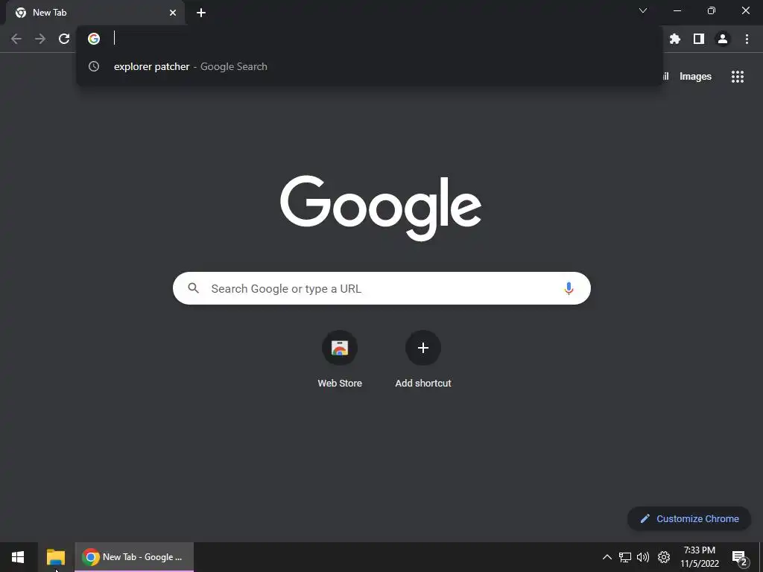Image resolution: width=763 pixels, height=572 pixels.
Task: Open the volume speaker tray icon
Action: point(643,557)
